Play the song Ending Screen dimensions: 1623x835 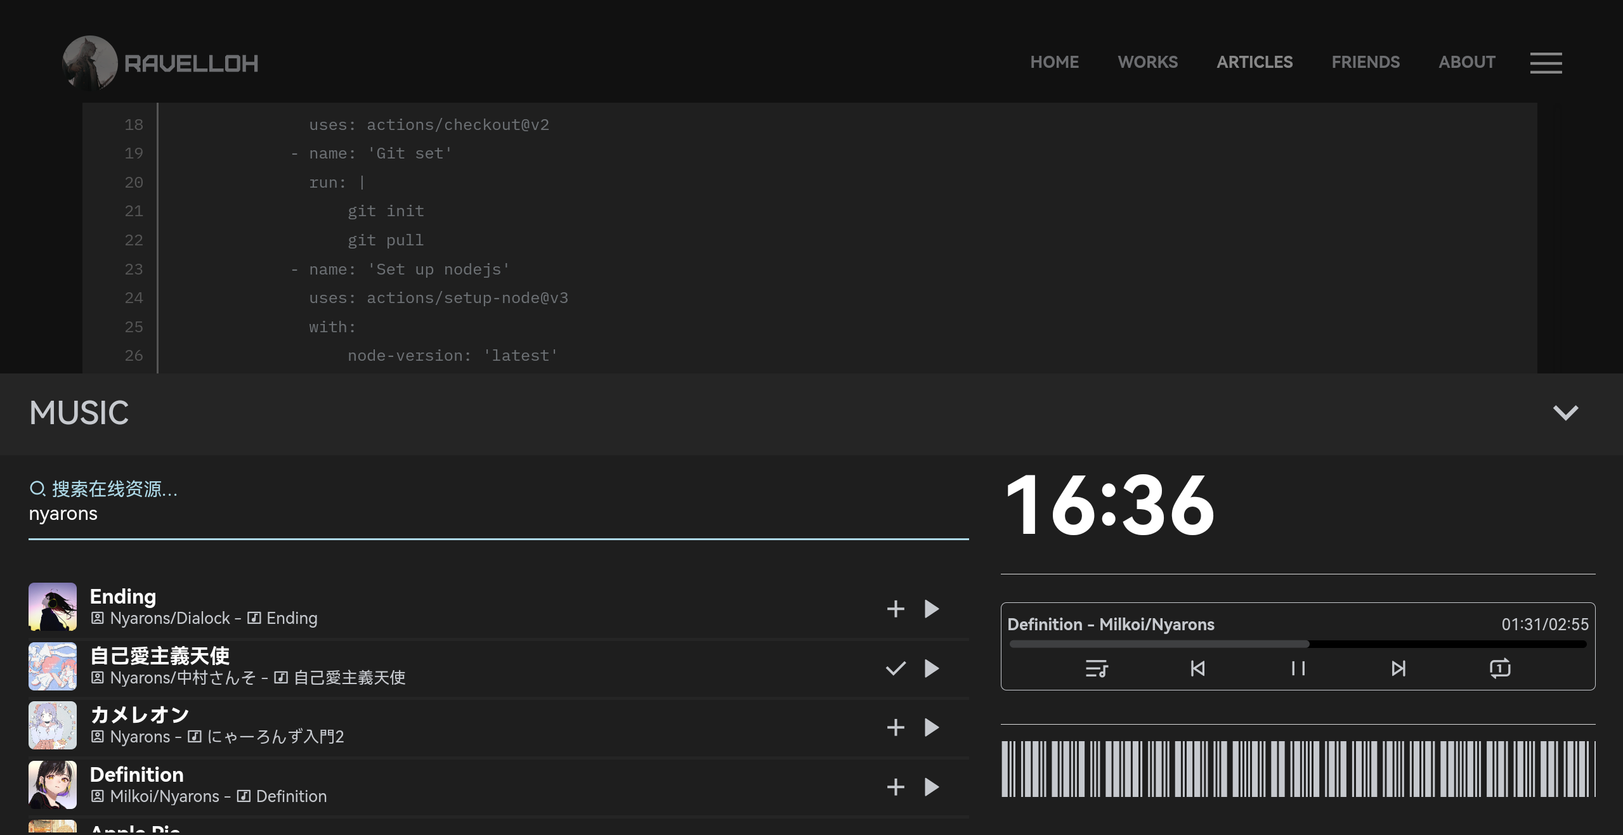click(931, 609)
